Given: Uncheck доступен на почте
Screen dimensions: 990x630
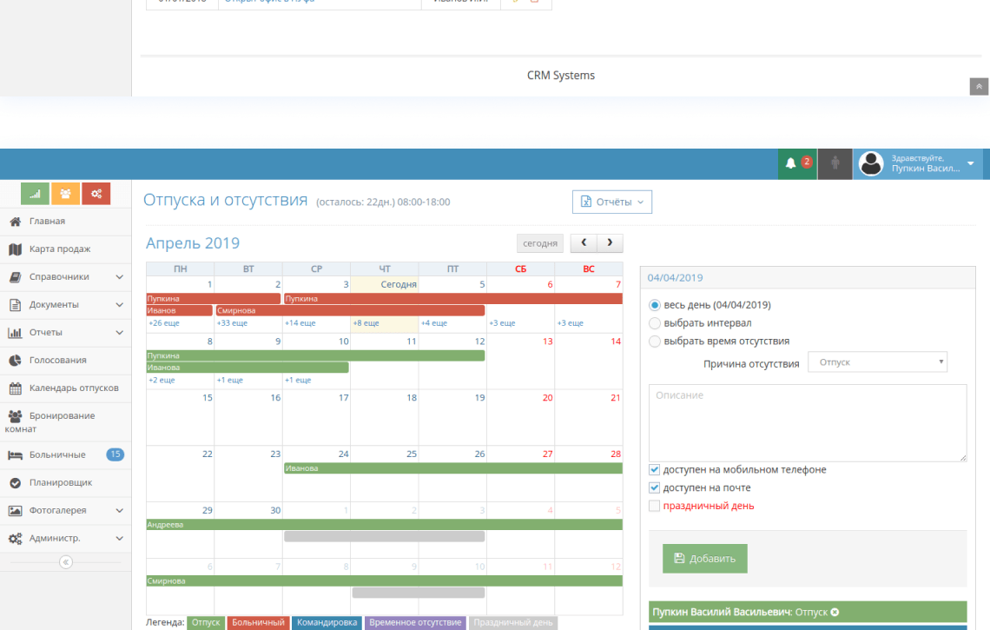Looking at the screenshot, I should coord(654,487).
